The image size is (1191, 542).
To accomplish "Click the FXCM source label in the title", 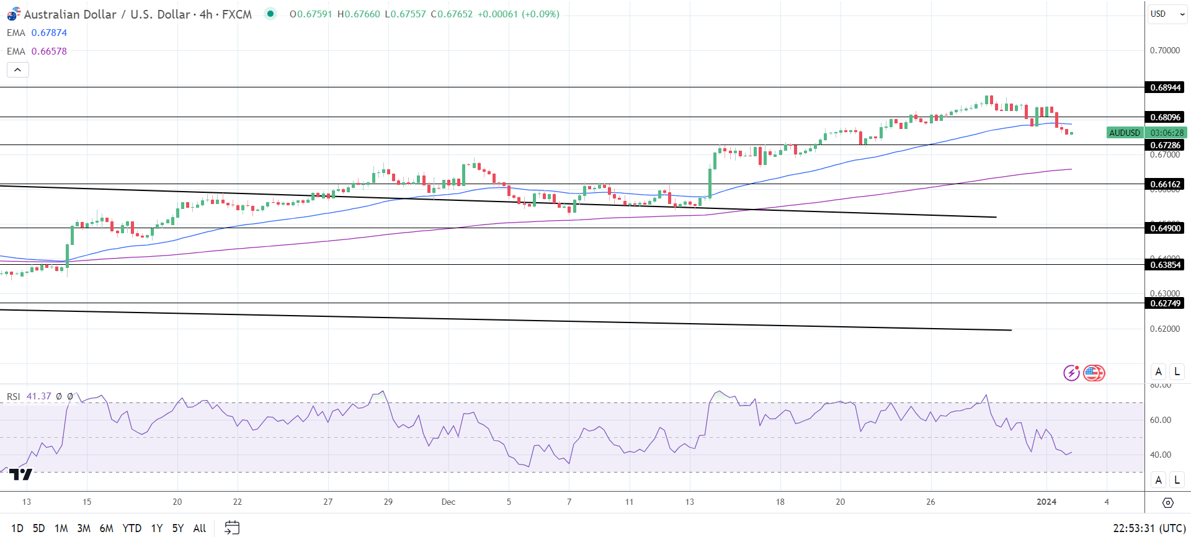I will (x=237, y=14).
